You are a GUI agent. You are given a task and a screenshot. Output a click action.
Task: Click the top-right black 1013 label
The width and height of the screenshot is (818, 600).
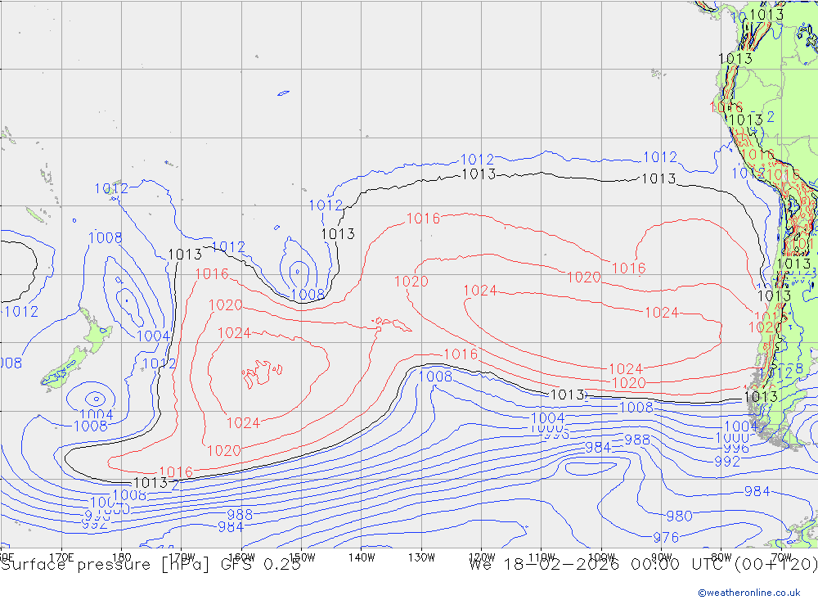766,15
